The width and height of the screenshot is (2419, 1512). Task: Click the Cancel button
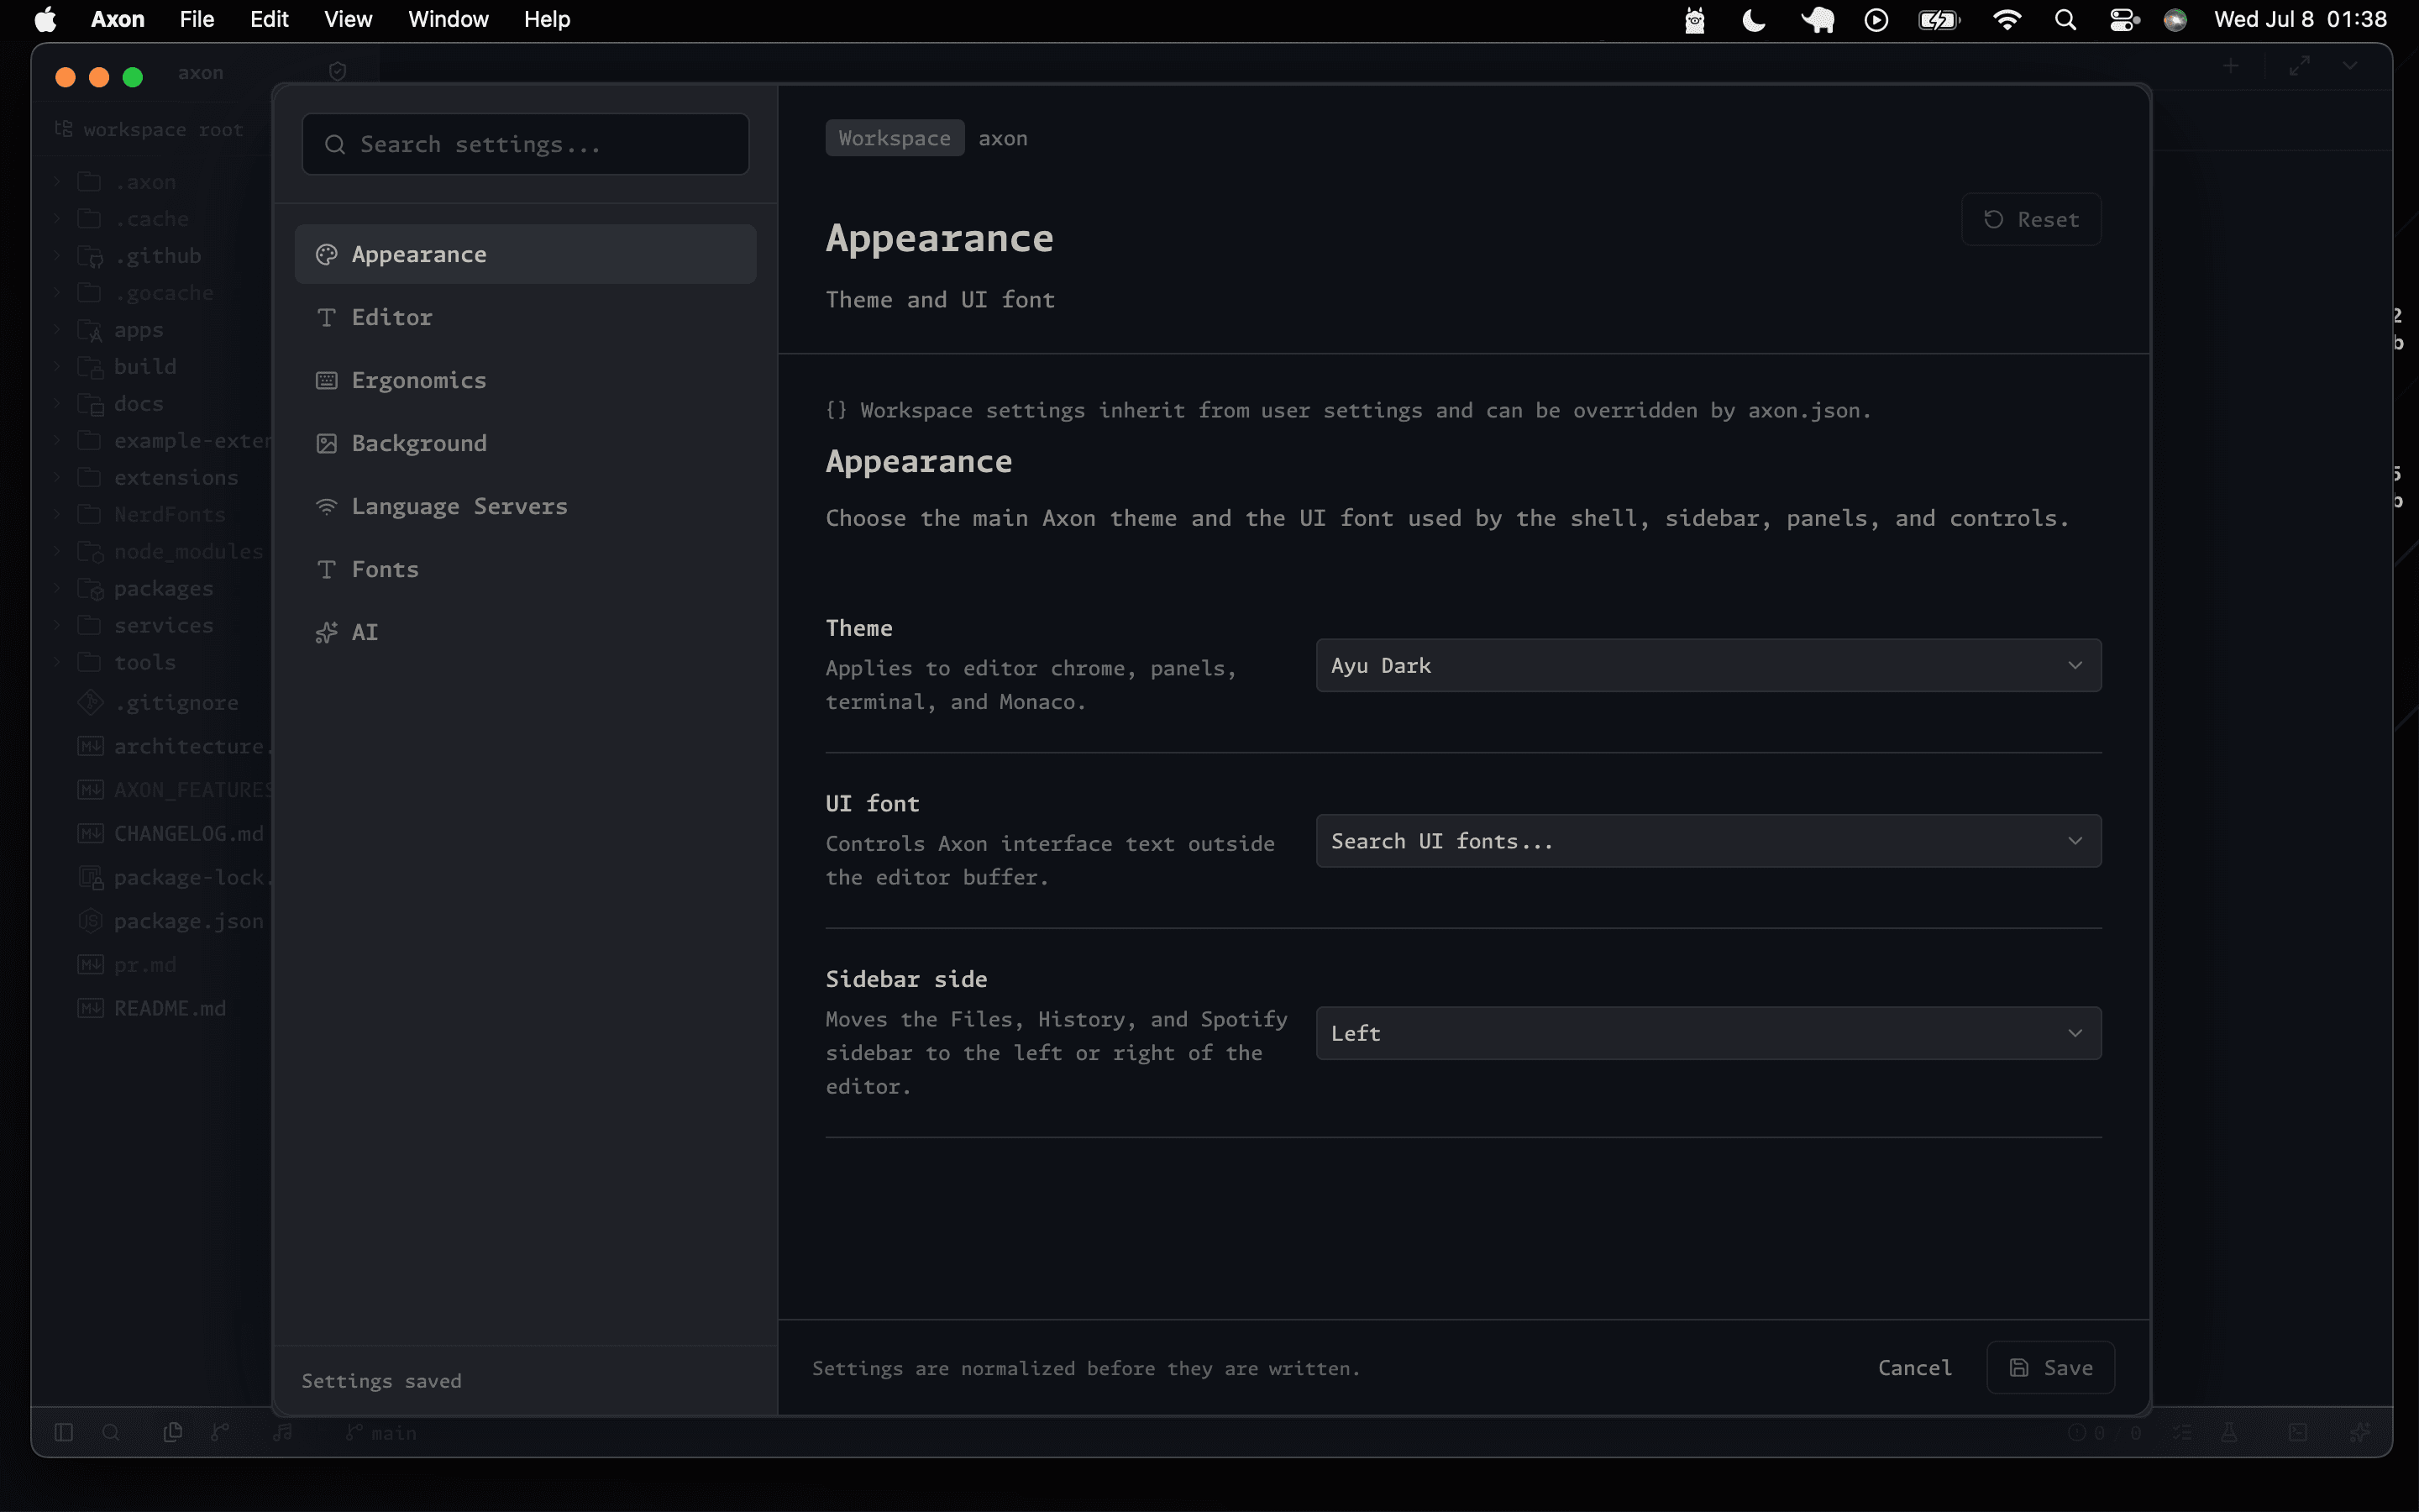tap(1914, 1367)
